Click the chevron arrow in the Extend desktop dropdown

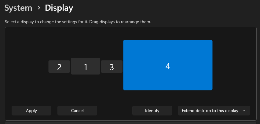coord(244,111)
